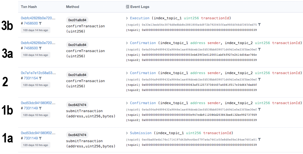Filter by topic0 of the Submission event
The width and height of the screenshot is (303, 154).
point(259,139)
